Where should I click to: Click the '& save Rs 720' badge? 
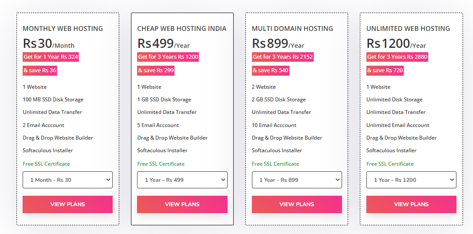pos(385,70)
